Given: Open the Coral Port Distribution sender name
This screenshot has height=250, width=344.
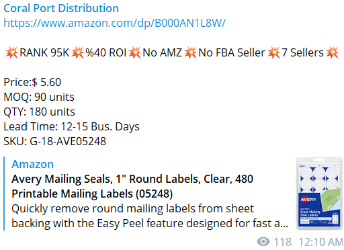Looking at the screenshot, I should click(61, 9).
